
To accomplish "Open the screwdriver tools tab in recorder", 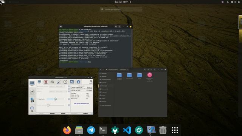I will (x=59, y=82).
